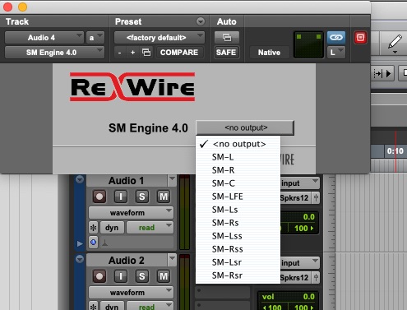The width and height of the screenshot is (407, 310).
Task: Mute the Audio 1 track
Action: pyautogui.click(x=164, y=197)
